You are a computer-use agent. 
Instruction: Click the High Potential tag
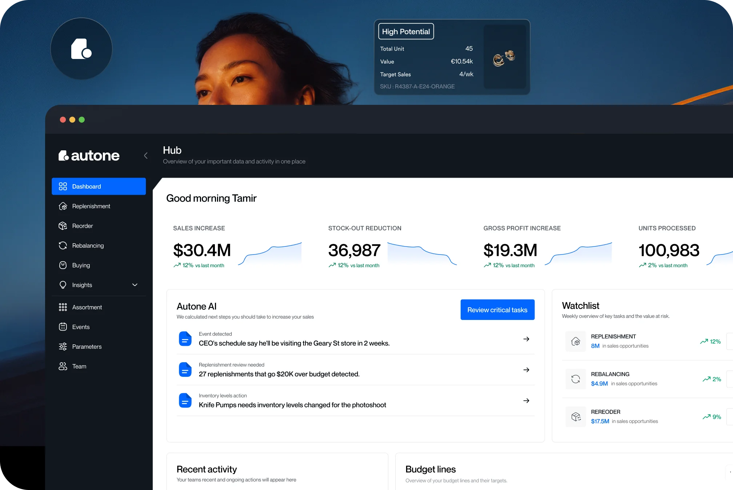pos(406,32)
